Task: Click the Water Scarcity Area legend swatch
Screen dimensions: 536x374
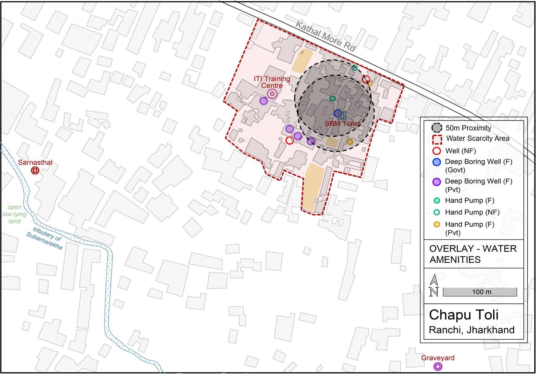Action: [437, 140]
